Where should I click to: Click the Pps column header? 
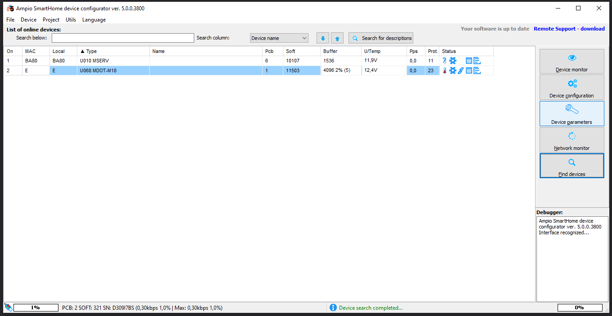tap(416, 51)
